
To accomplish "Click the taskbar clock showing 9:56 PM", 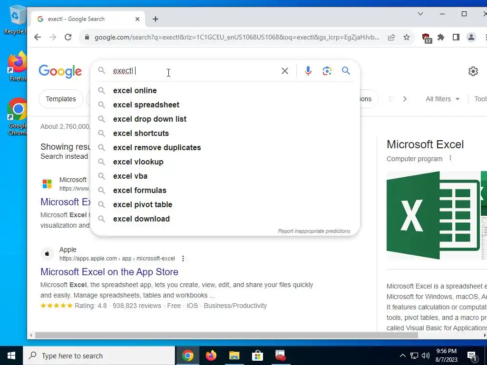I will [446, 355].
